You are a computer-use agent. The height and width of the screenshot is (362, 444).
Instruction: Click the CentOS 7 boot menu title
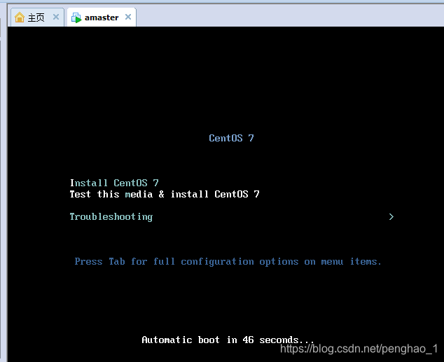(231, 138)
